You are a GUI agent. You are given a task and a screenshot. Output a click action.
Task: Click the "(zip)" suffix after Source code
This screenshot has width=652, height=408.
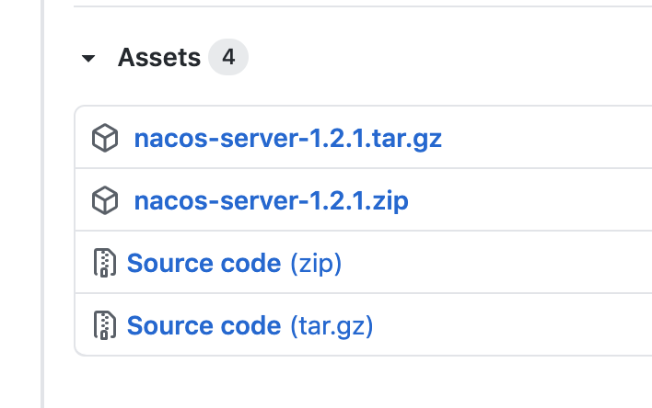[316, 263]
